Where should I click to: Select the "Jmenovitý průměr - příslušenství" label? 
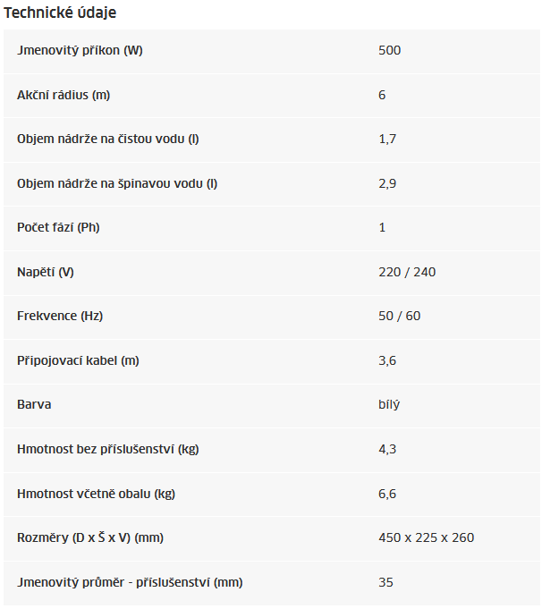click(x=129, y=582)
